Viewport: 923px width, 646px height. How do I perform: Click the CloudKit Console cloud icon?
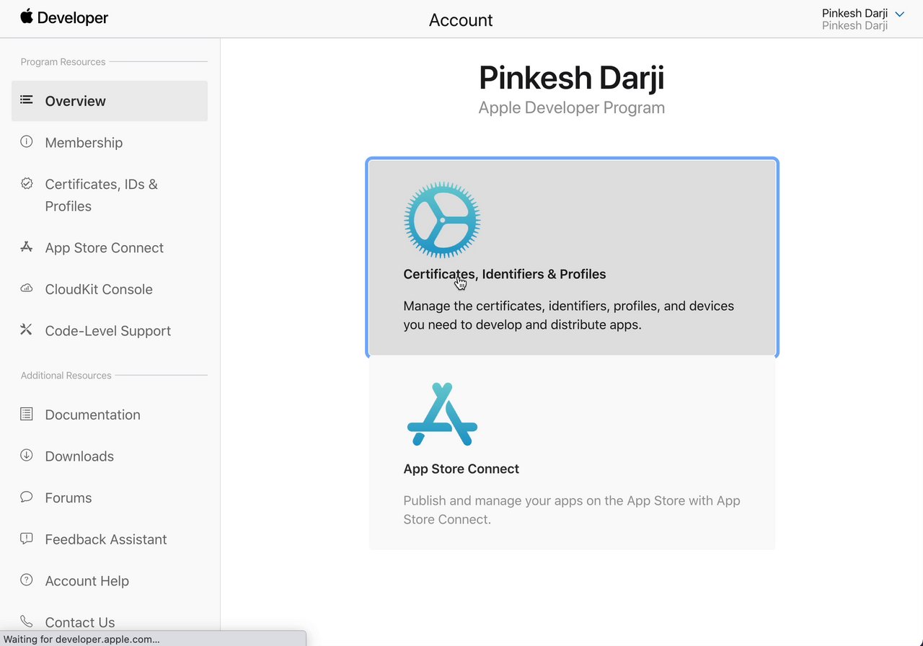(x=27, y=289)
